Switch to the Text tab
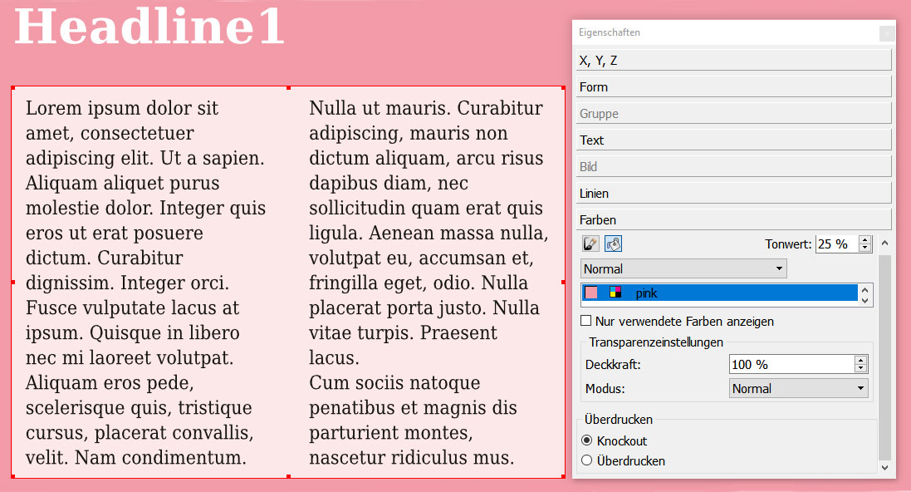The height and width of the screenshot is (492, 911). 733,140
